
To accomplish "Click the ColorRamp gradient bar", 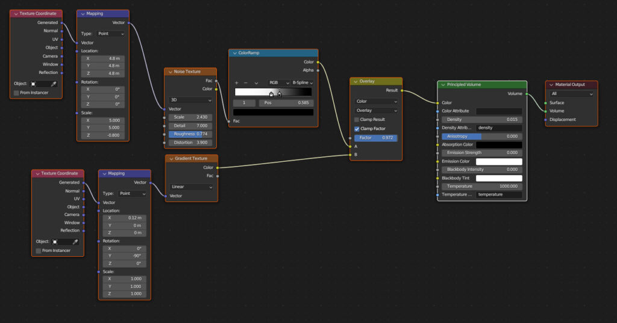I will pyautogui.click(x=273, y=92).
